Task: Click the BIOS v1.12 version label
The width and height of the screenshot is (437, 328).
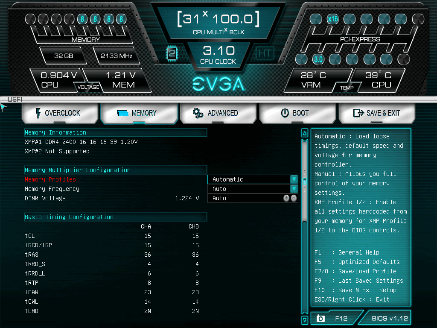Action: click(390, 319)
